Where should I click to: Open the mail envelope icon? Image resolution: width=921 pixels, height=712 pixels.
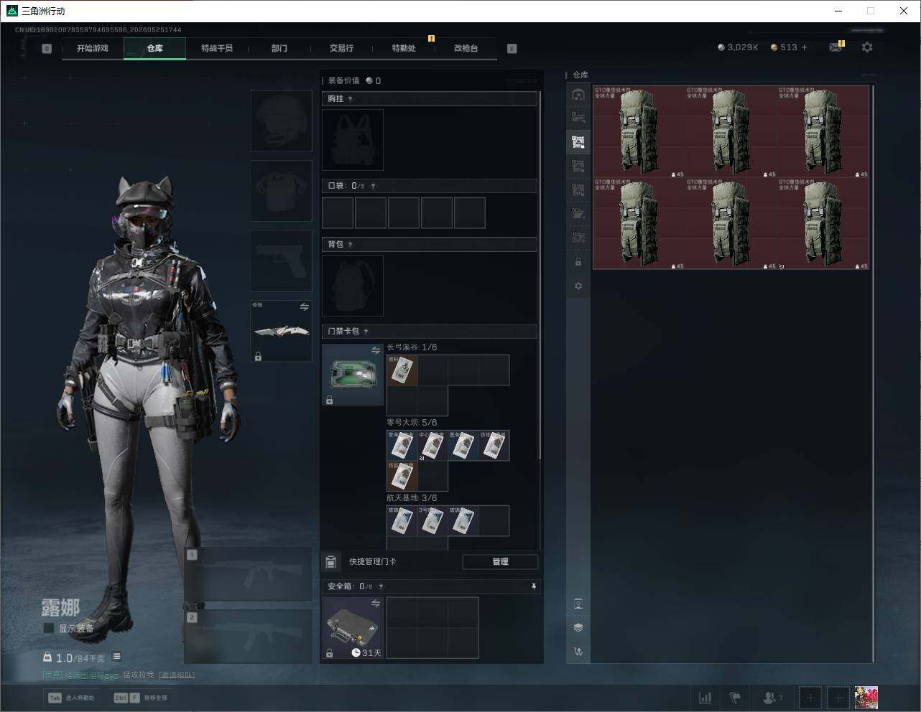click(835, 47)
